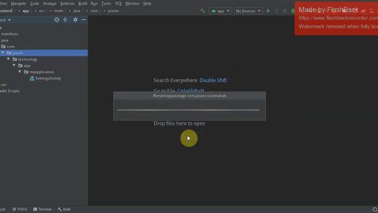
Task: Run the app with green play icon
Action: point(268,11)
